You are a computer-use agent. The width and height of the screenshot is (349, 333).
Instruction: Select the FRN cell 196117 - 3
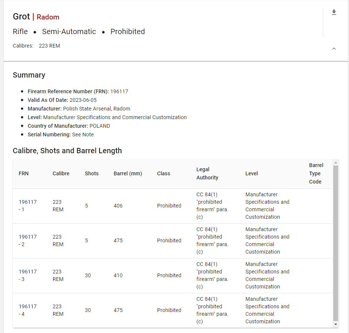28,275
